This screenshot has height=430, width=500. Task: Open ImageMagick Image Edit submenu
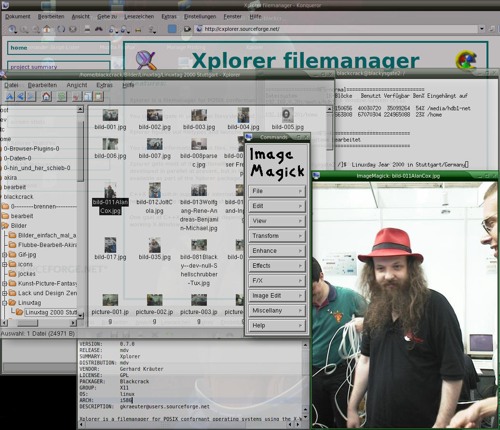(277, 296)
